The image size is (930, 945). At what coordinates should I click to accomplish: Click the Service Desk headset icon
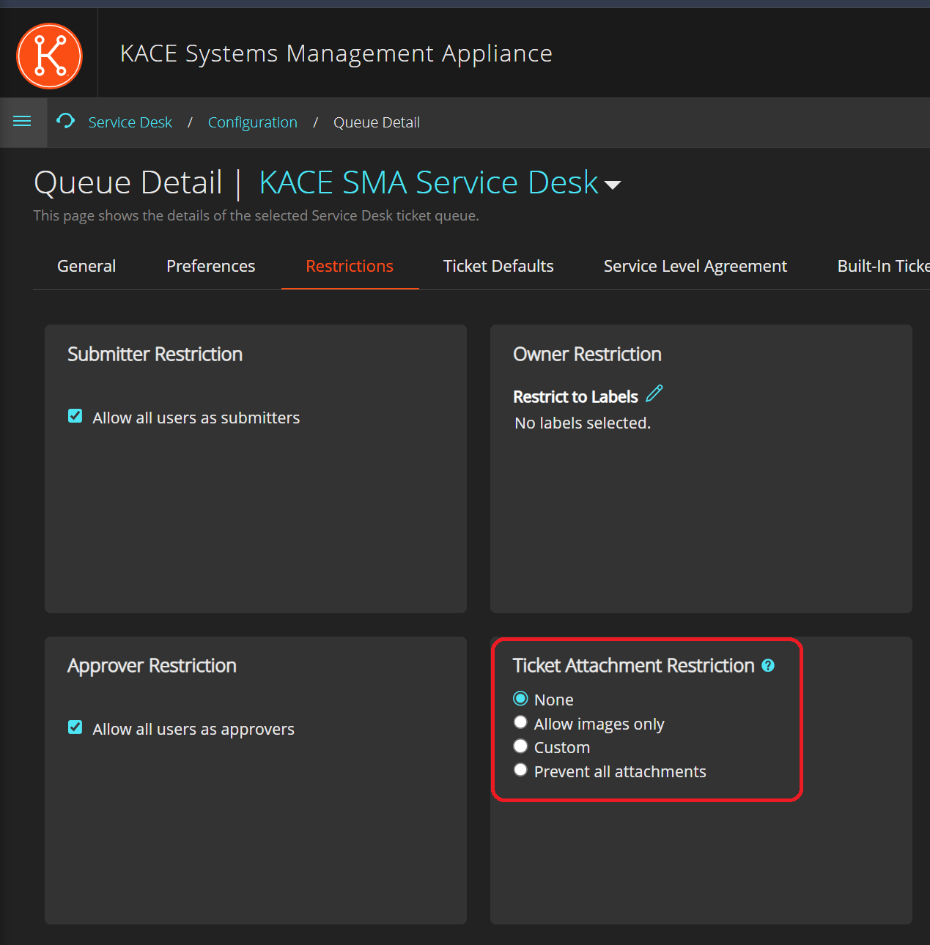coord(66,121)
